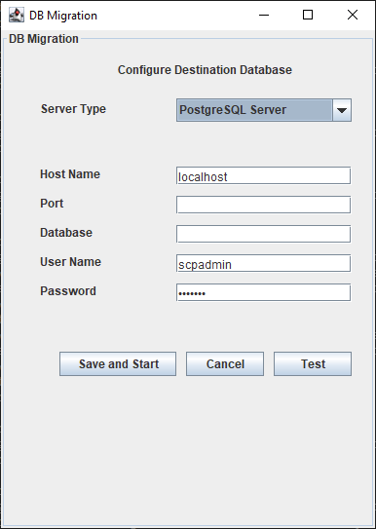Minimize the DB Migration window

click(x=264, y=16)
